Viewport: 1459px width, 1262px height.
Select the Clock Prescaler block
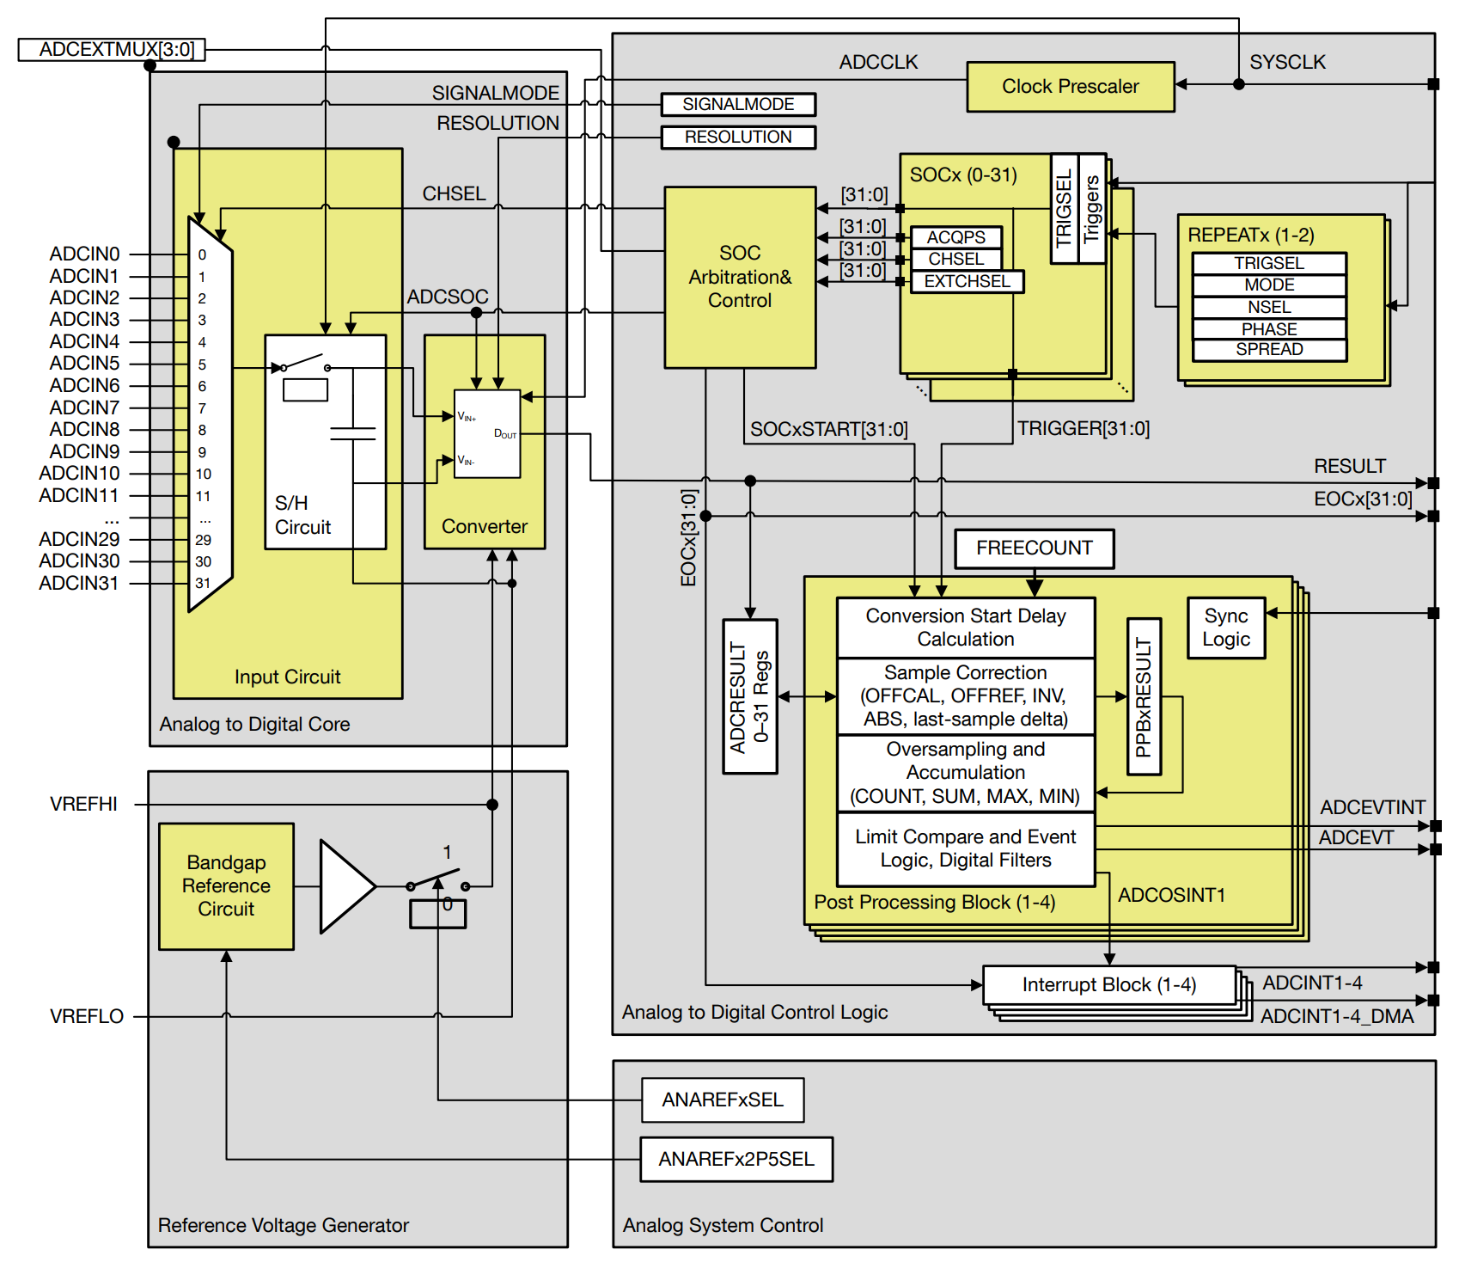click(1071, 86)
